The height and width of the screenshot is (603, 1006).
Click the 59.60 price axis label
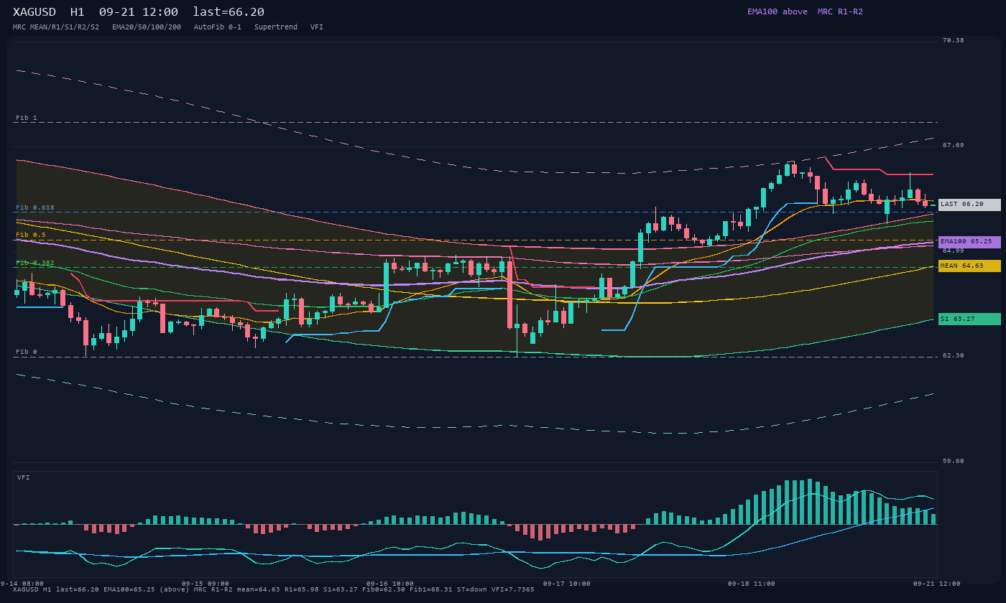click(954, 461)
